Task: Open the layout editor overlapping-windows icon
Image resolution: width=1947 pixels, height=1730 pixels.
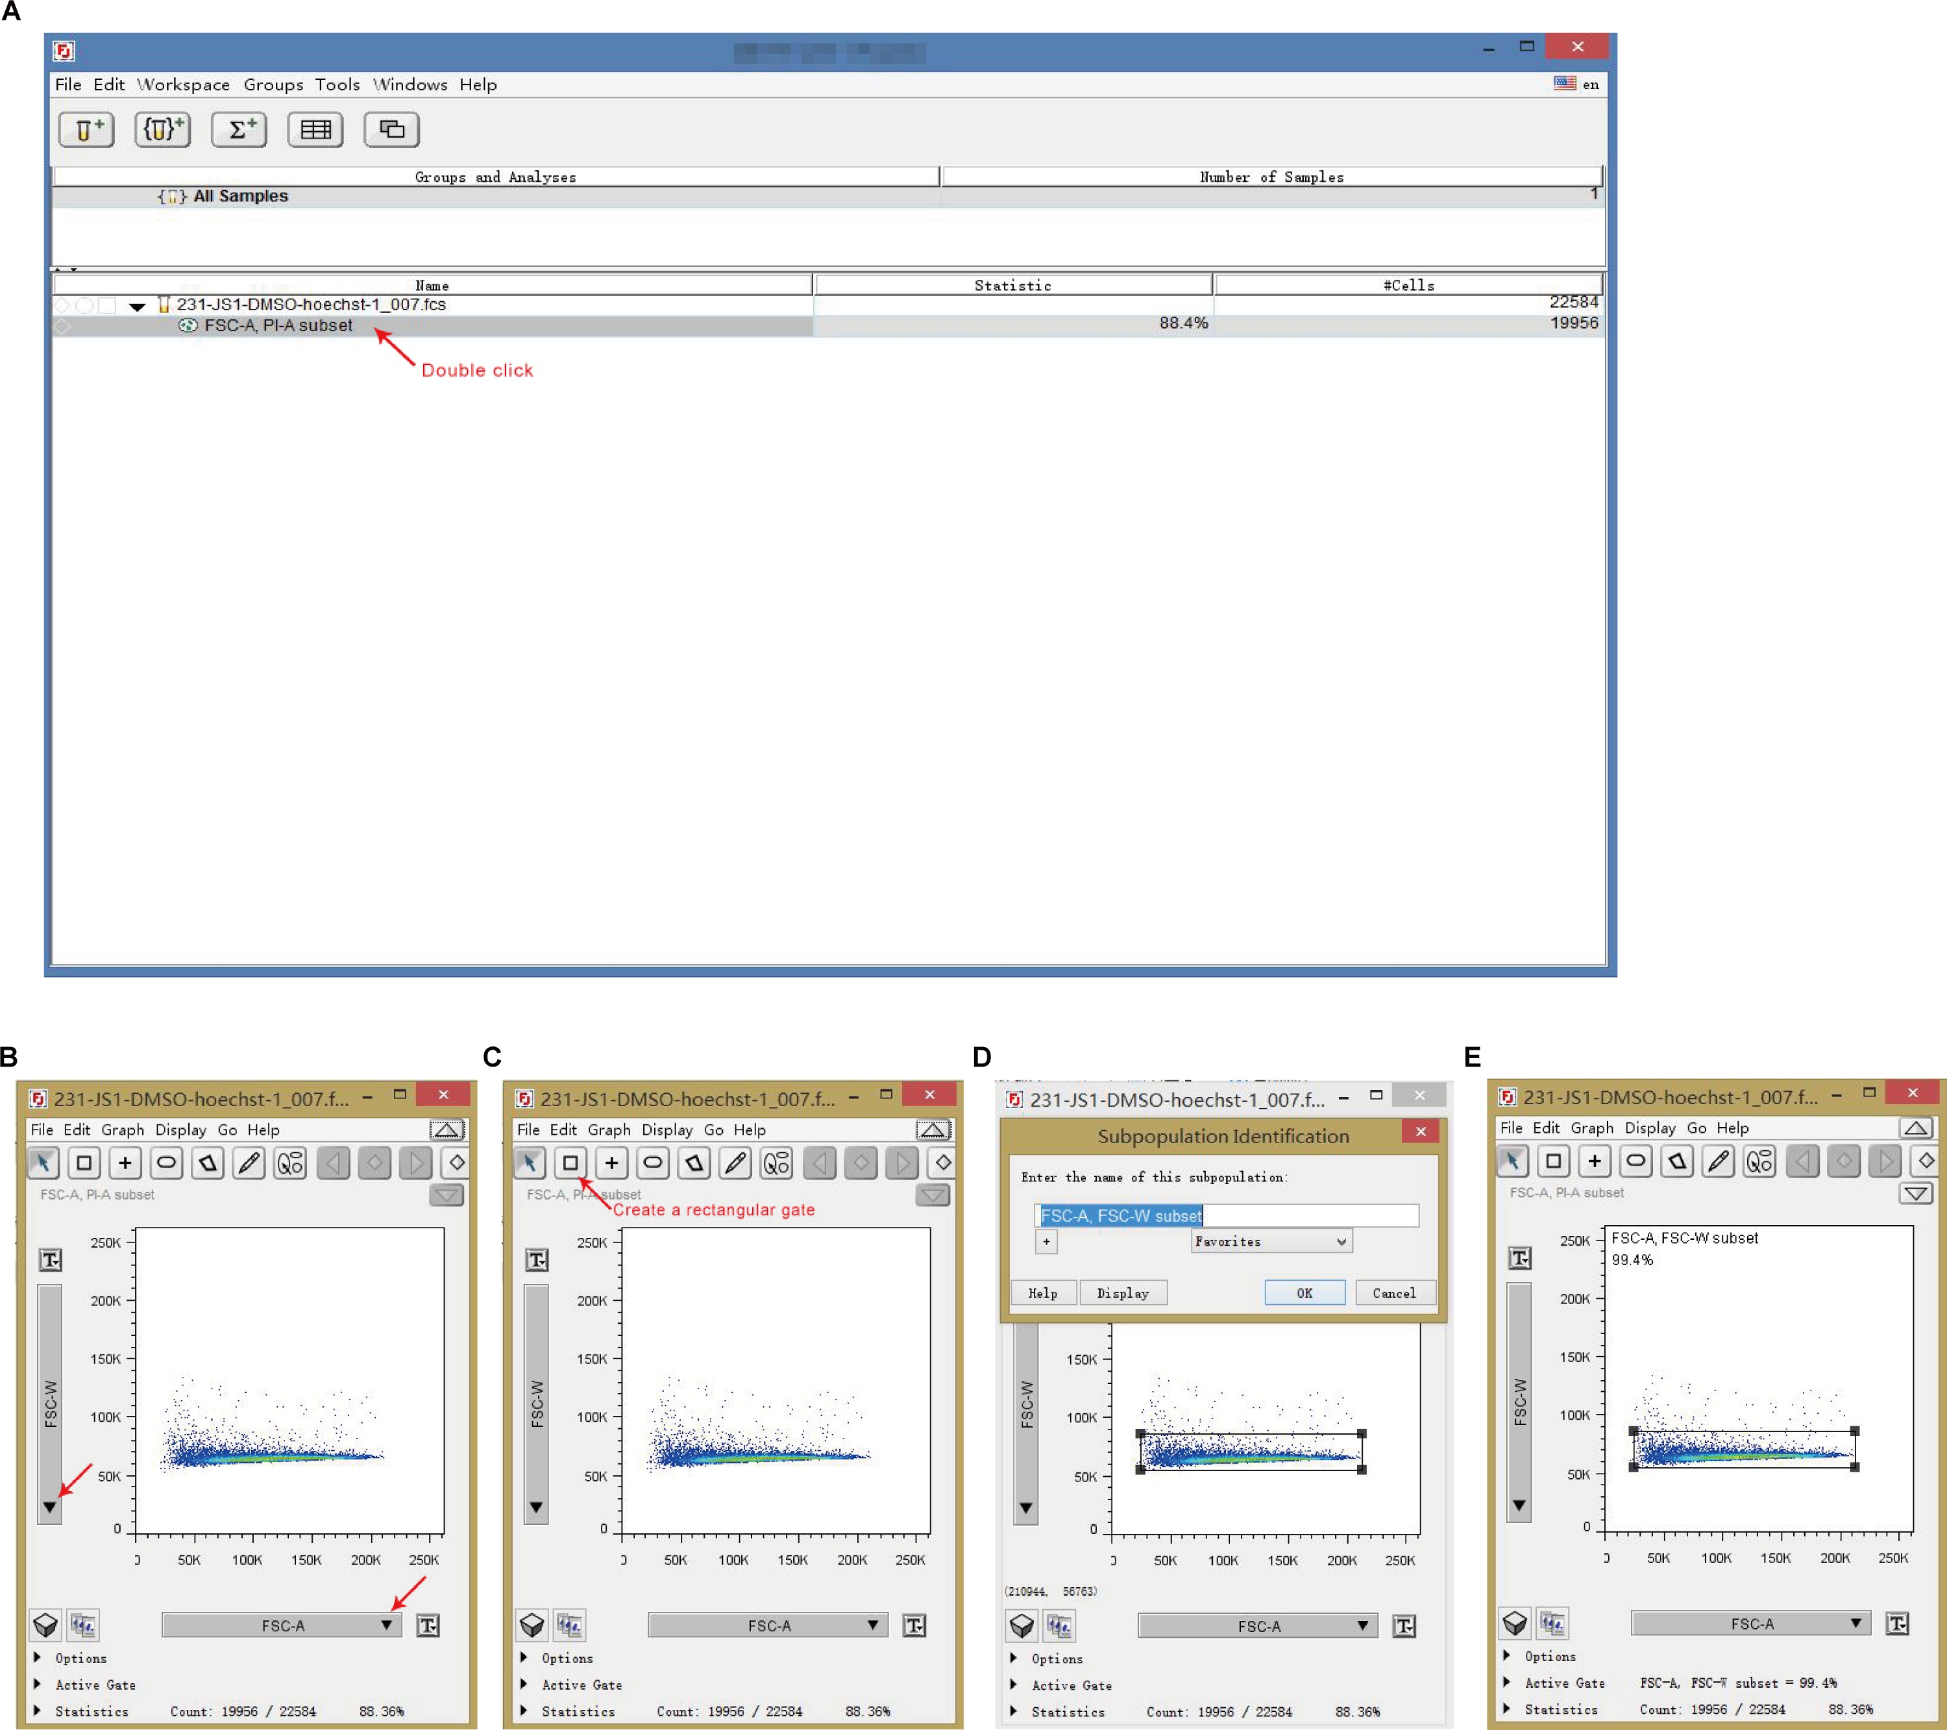Action: (391, 130)
